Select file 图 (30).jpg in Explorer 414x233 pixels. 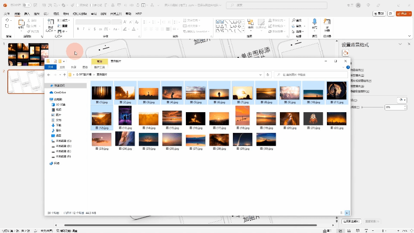266,142
